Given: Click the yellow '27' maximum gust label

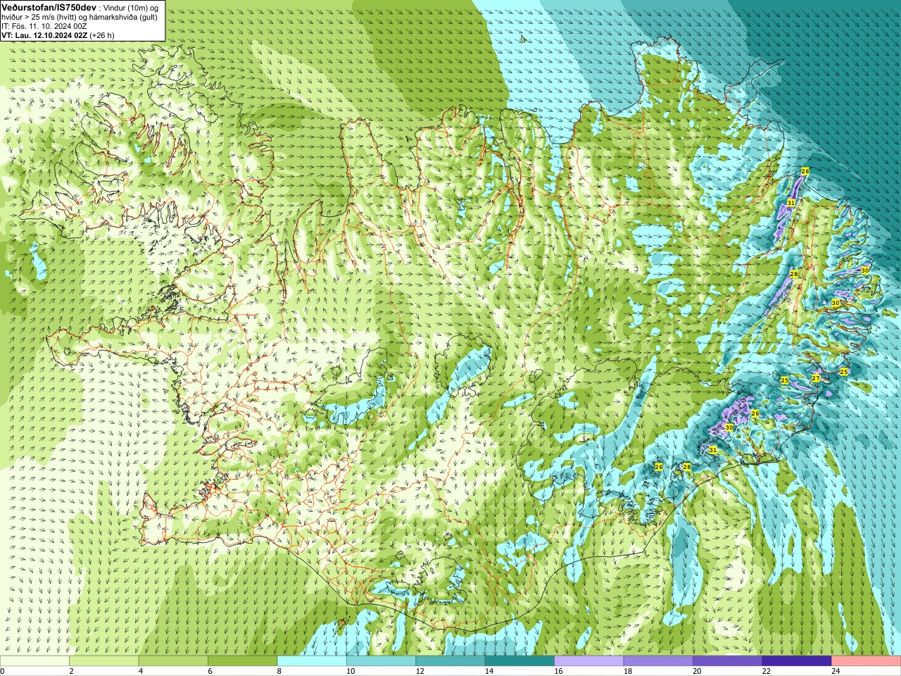Looking at the screenshot, I should click(x=816, y=378).
